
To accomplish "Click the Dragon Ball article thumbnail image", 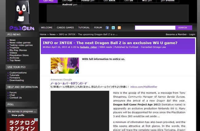I will [65, 65].
